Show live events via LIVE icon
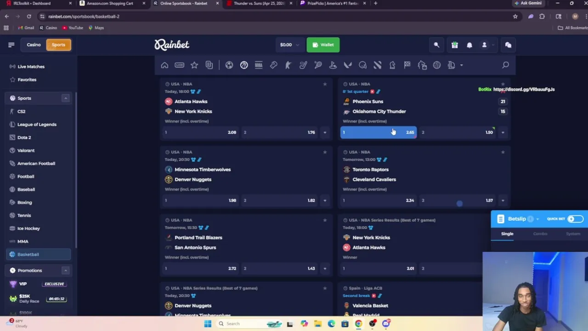The width and height of the screenshot is (588, 331). pos(179,65)
